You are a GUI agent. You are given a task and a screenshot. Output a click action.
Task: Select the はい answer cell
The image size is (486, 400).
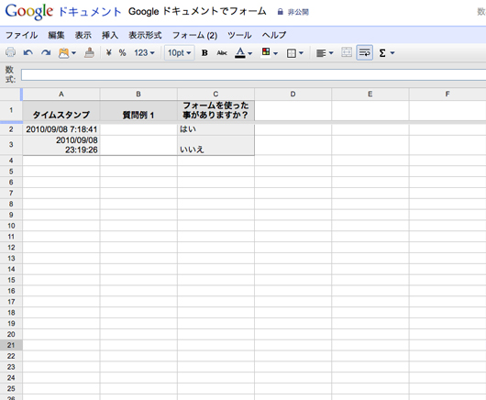point(215,129)
